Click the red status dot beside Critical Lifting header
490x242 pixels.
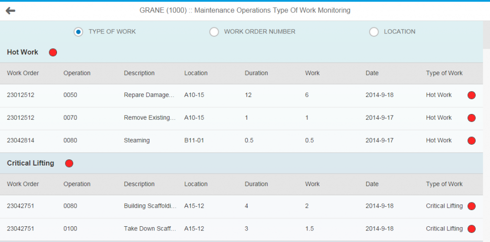(x=69, y=163)
